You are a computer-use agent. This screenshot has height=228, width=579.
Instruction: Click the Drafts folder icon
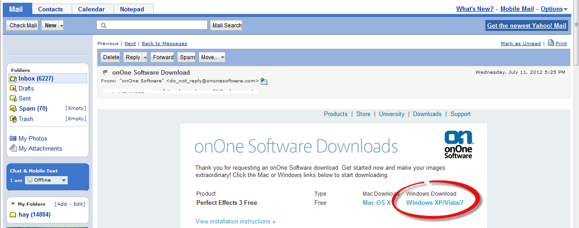[13, 89]
